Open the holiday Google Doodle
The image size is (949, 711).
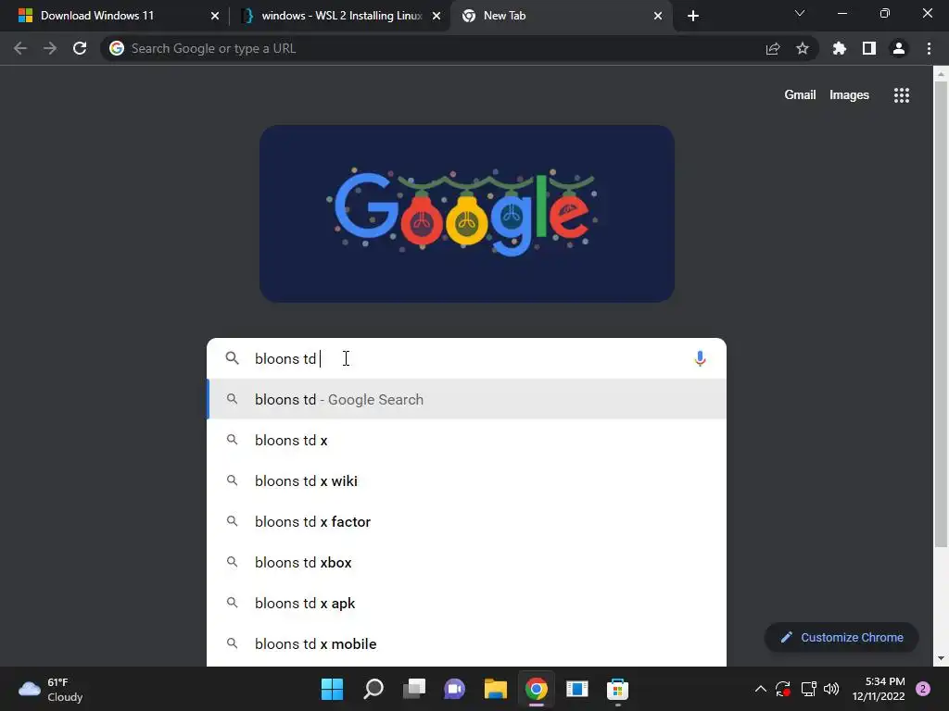click(x=467, y=214)
